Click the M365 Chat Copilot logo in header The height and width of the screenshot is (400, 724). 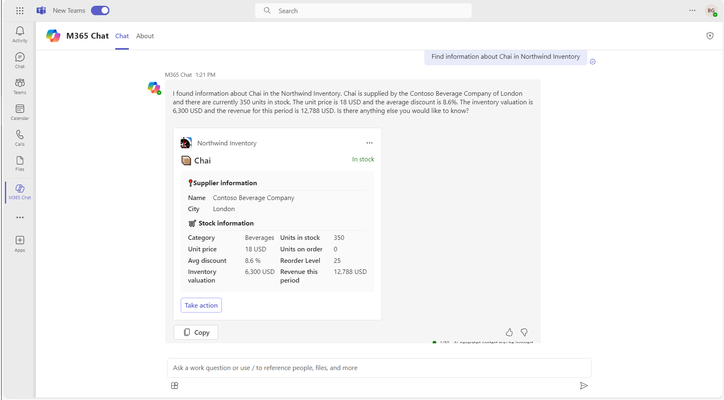click(x=54, y=36)
